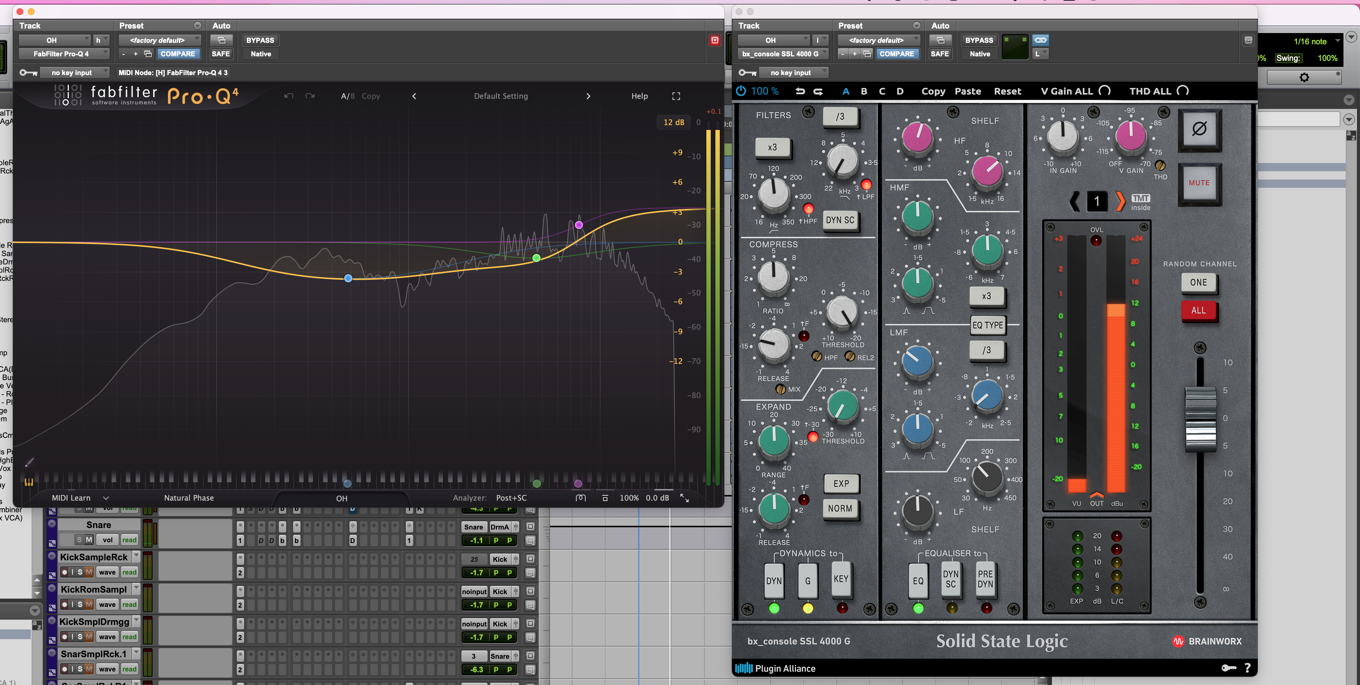Click the bx_console Reset button
This screenshot has width=1360, height=685.
(1007, 91)
